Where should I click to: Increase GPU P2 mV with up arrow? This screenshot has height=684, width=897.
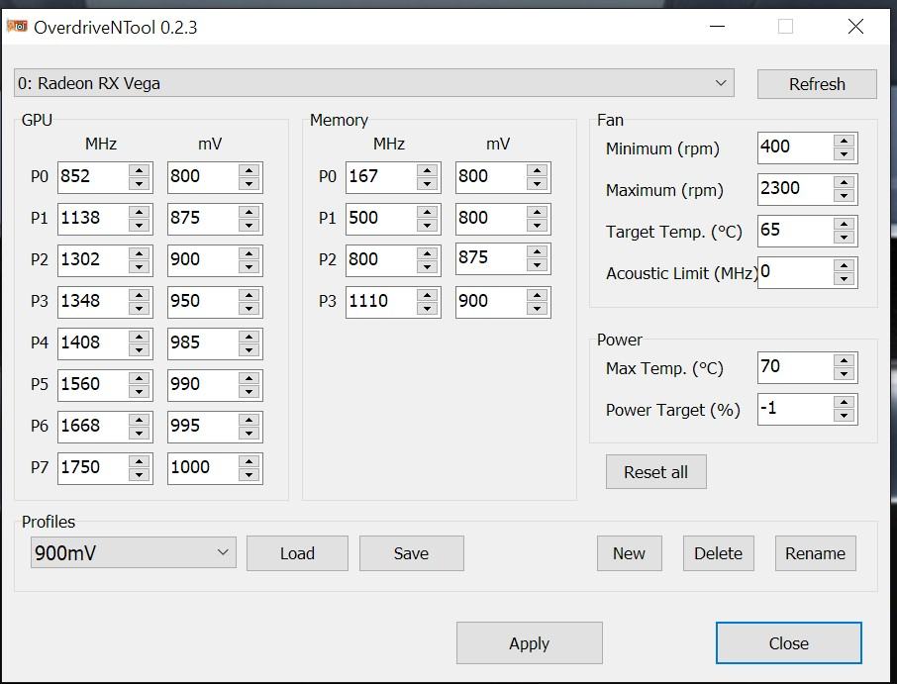pos(249,253)
